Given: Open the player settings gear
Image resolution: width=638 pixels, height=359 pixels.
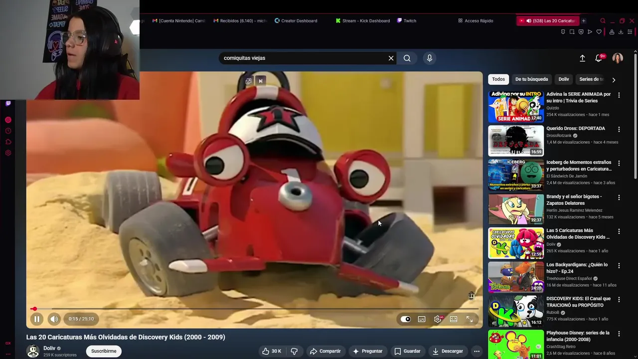Looking at the screenshot, I should click(x=438, y=319).
